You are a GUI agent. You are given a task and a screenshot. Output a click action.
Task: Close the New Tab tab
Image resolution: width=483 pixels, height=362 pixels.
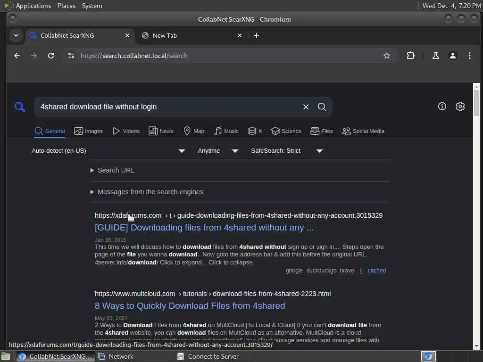tap(240, 35)
